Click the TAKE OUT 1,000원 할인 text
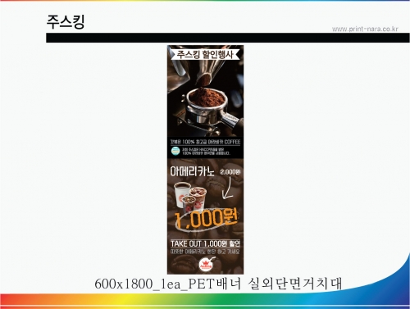Image resolution: width=410 pixels, height=309 pixels. [205, 243]
